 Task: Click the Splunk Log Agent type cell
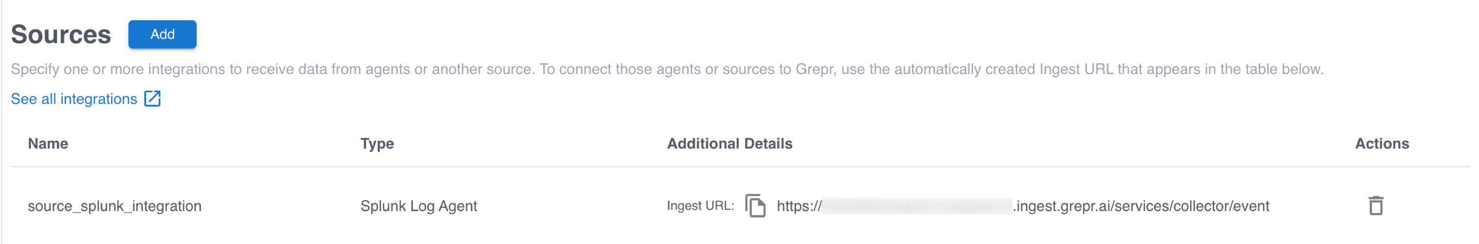[x=419, y=206]
